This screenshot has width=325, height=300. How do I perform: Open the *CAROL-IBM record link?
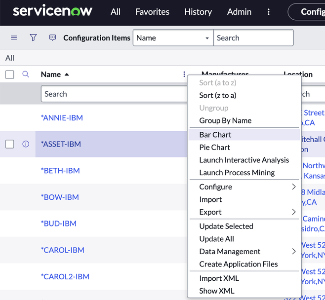click(x=63, y=250)
